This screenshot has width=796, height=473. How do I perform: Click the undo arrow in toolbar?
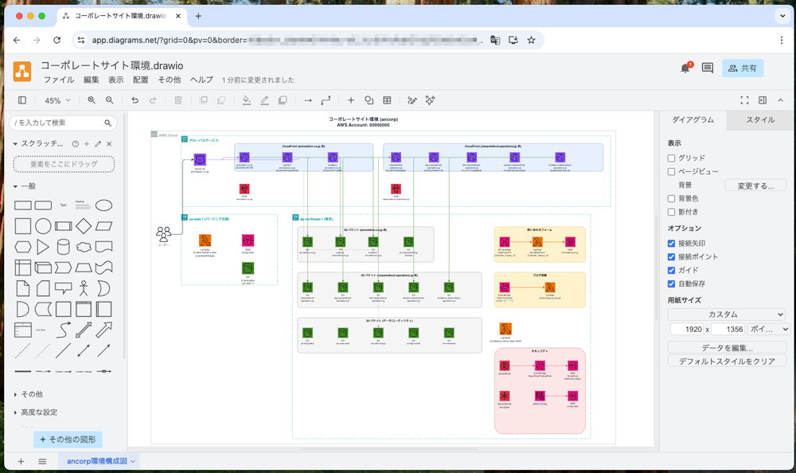pos(135,100)
